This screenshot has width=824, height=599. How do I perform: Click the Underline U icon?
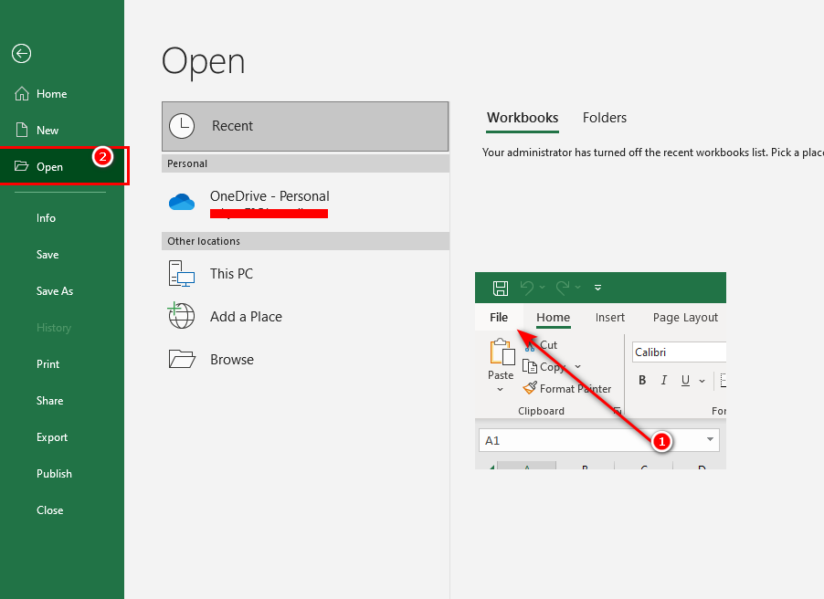pos(685,381)
